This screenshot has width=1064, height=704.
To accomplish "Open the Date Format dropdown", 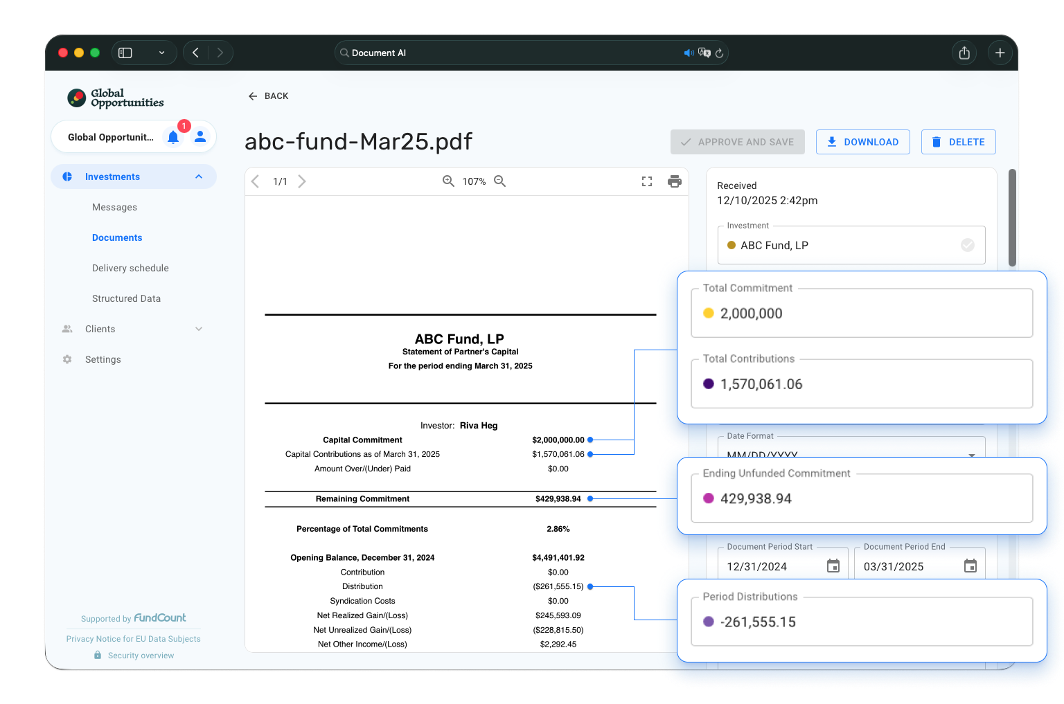I will click(971, 453).
